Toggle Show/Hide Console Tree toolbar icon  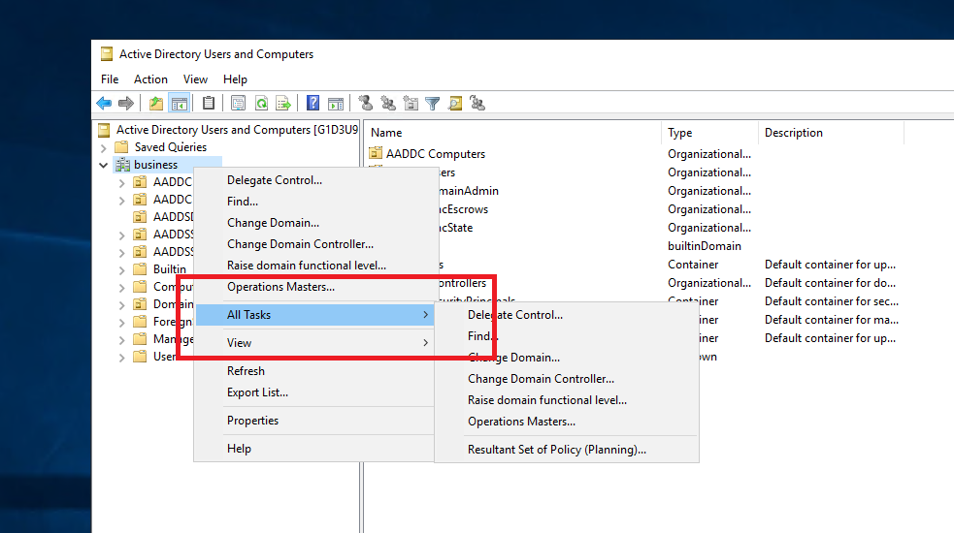click(x=179, y=104)
